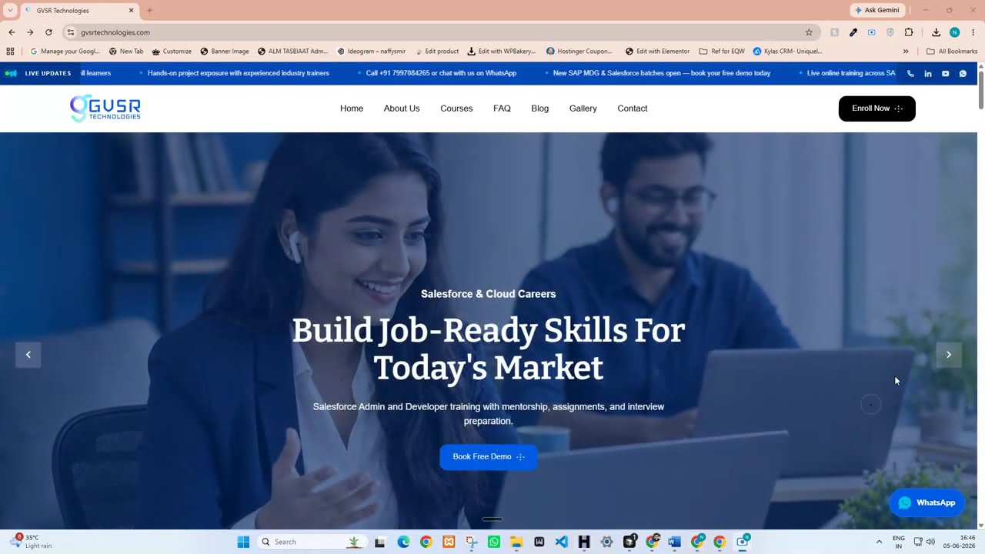Go forward in browser history
The height and width of the screenshot is (554, 985).
coord(30,32)
